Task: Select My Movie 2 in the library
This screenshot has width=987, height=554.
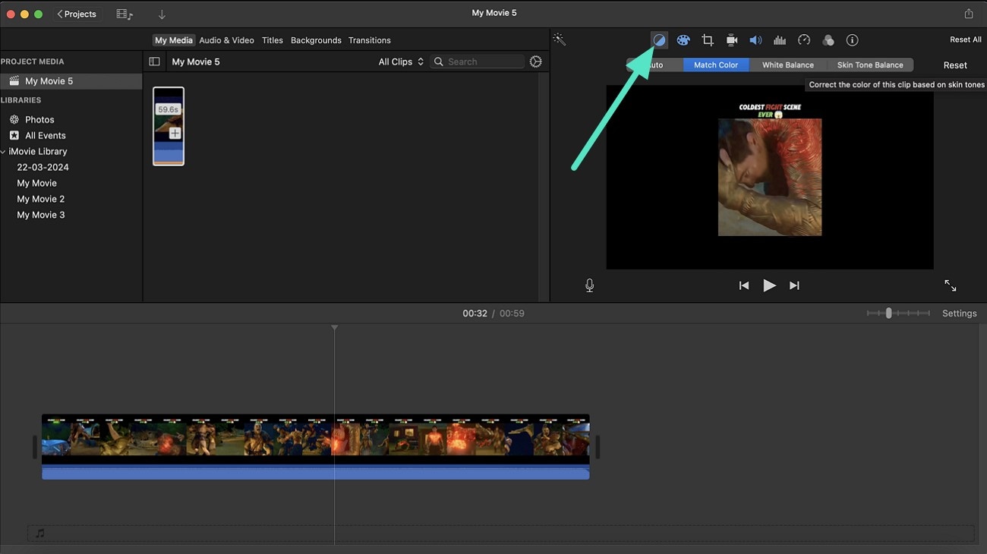Action: (x=41, y=199)
